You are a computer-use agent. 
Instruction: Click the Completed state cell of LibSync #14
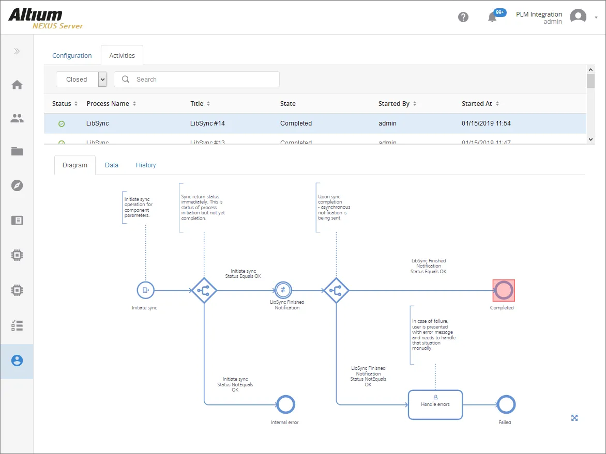click(x=296, y=123)
